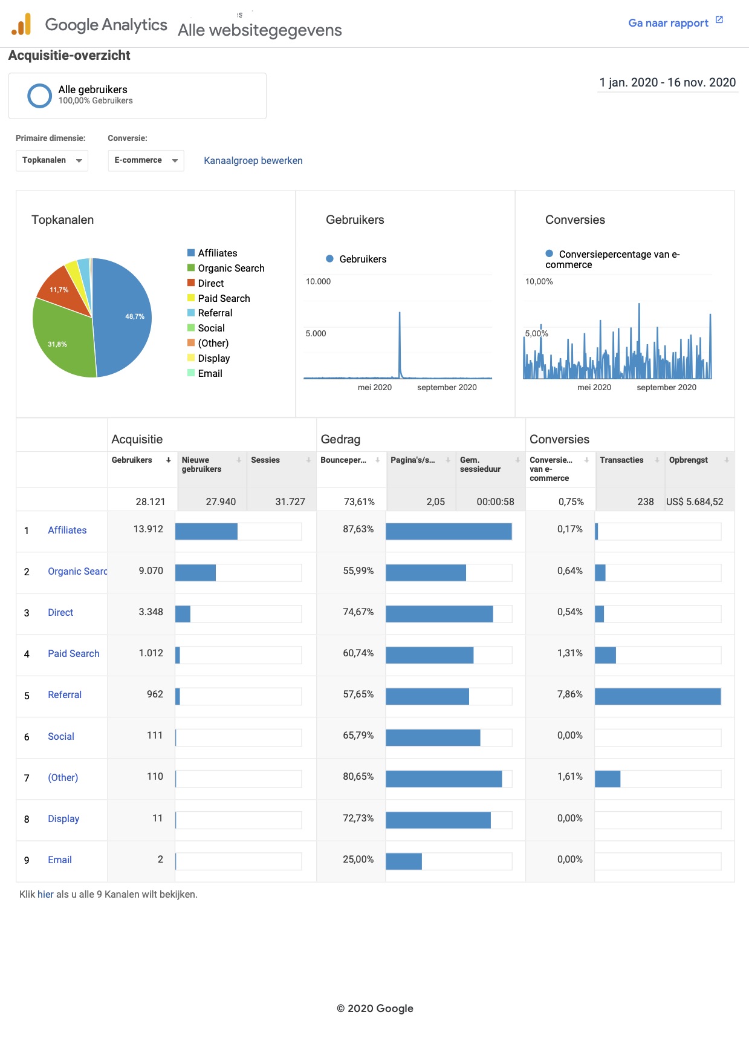This screenshot has width=749, height=1061.
Task: Open the Social channel row link
Action: (x=61, y=737)
